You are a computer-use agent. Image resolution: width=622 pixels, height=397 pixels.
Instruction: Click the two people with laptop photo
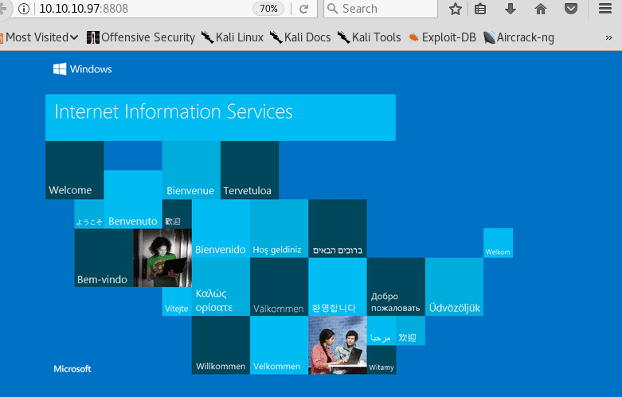click(x=338, y=345)
